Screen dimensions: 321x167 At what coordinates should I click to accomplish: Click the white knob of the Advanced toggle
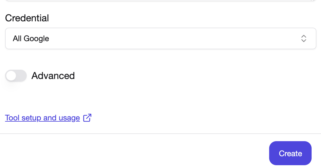click(x=11, y=76)
